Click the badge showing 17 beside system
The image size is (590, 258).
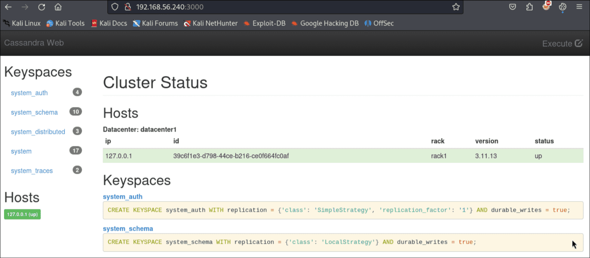[x=76, y=150]
